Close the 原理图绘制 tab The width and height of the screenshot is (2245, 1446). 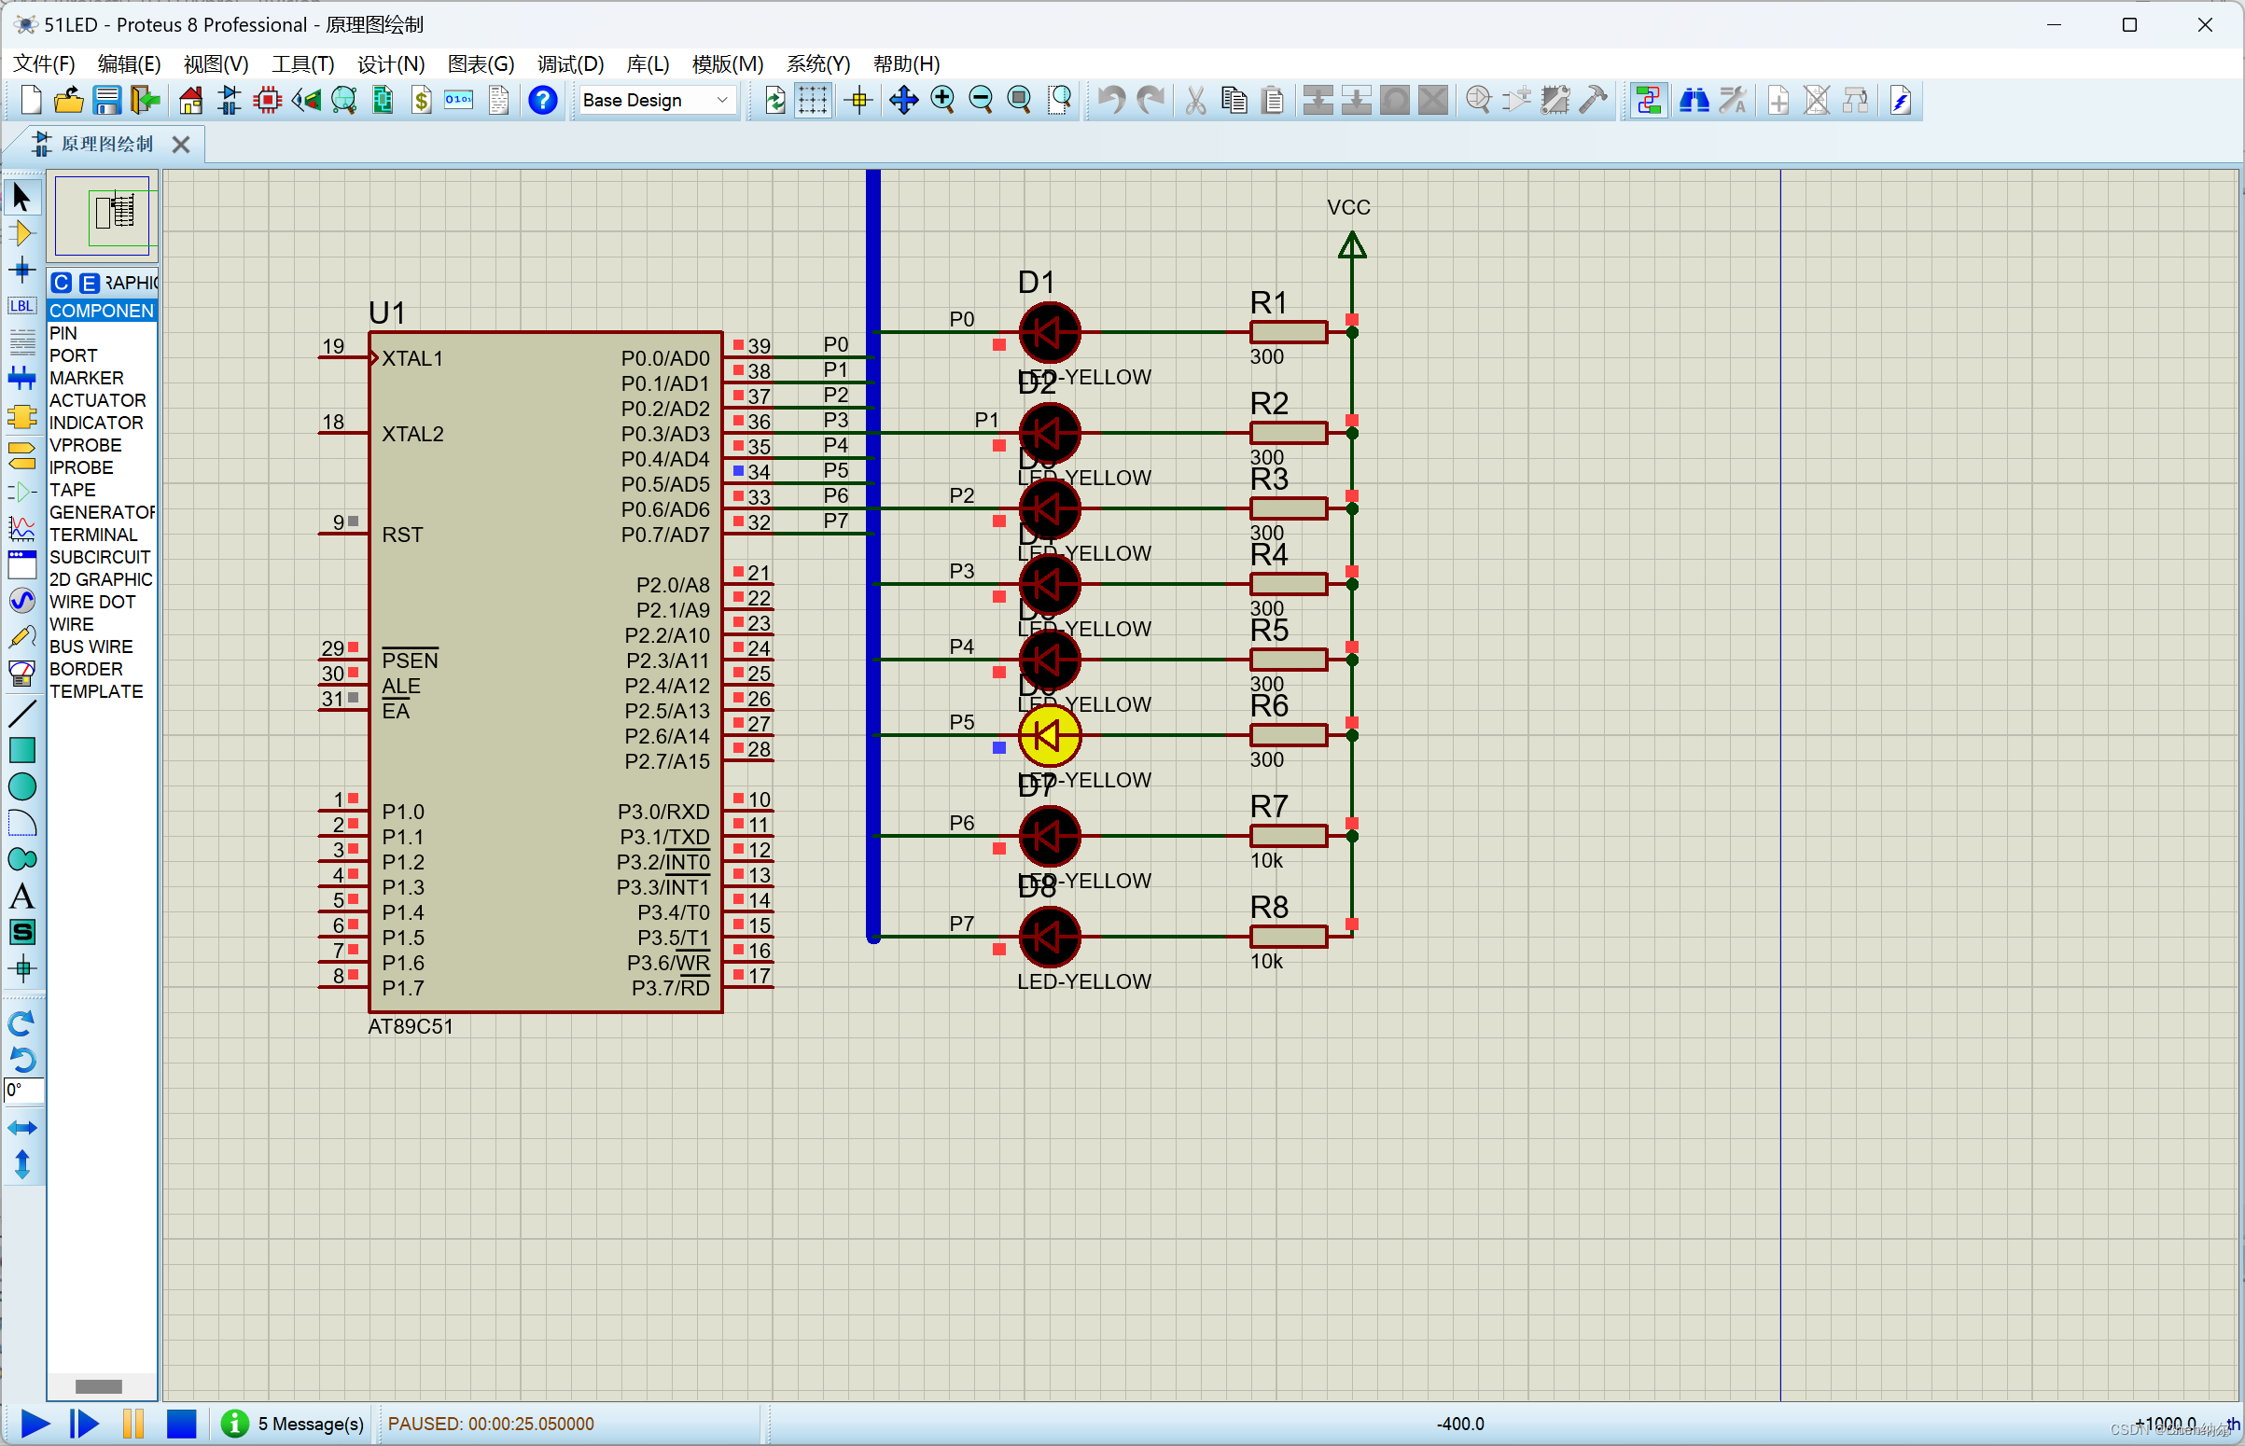tap(181, 145)
